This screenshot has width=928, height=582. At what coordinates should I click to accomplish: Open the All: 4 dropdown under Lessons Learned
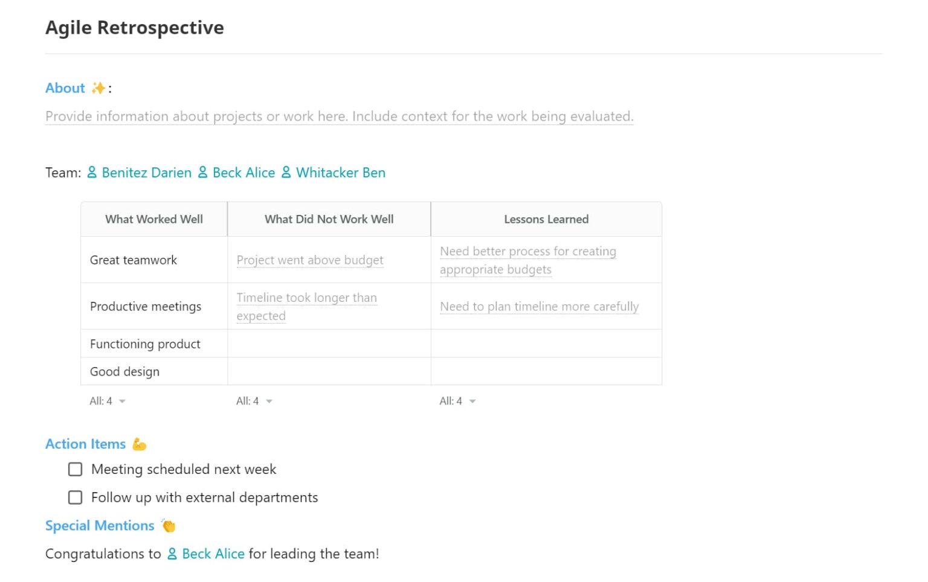coord(457,401)
